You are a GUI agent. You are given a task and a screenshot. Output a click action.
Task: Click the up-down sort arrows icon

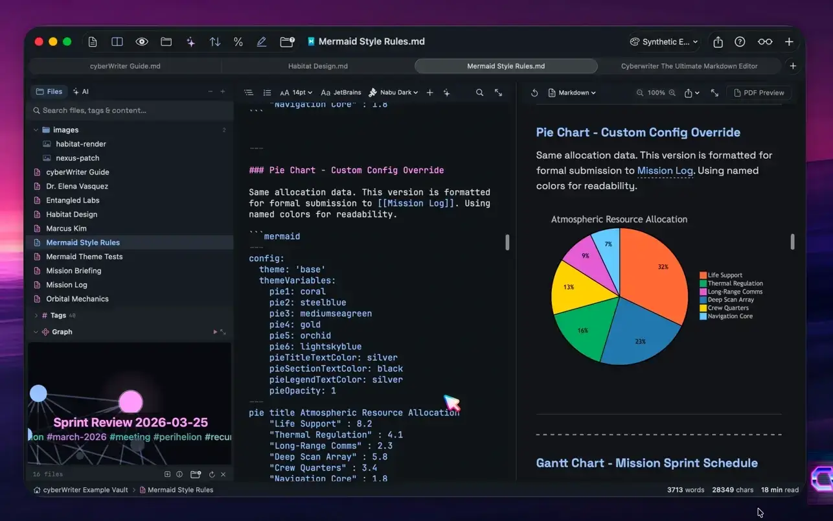(215, 41)
